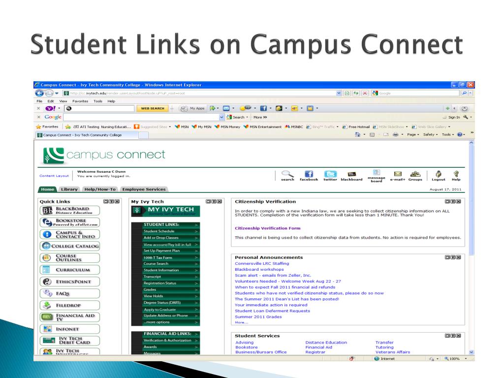Click the Refresh icon beside the address bar

point(356,93)
